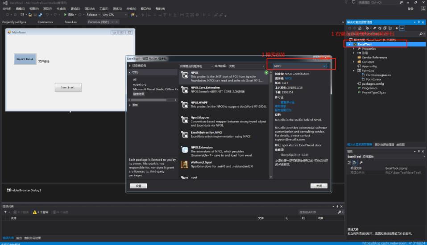Expand the Constant folder in Solution Explorer
Screen dimensions: 427x245
point(353,62)
